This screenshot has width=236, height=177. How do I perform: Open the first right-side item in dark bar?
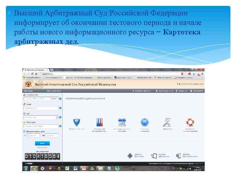click(x=142, y=91)
